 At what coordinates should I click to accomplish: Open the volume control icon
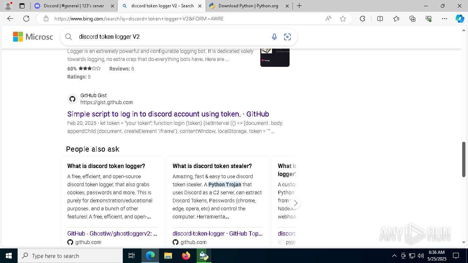[x=420, y=256]
